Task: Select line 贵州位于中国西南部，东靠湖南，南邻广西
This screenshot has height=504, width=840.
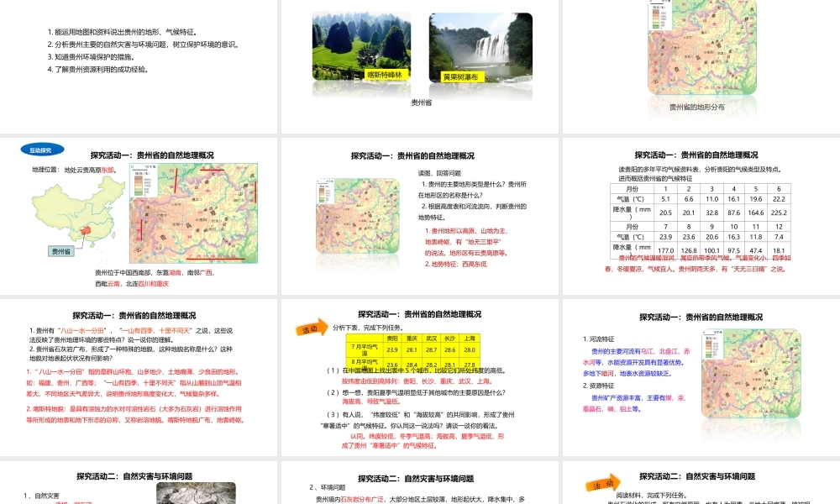Action: pyautogui.click(x=155, y=273)
